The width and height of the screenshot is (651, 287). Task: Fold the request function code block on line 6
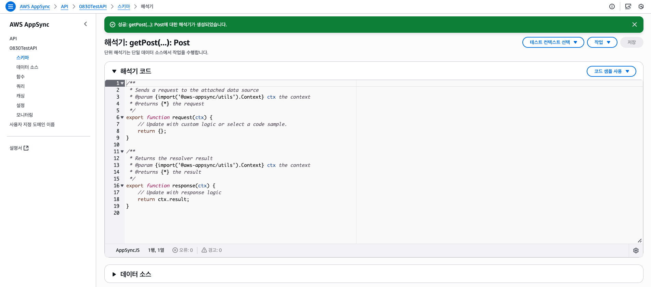coord(122,117)
